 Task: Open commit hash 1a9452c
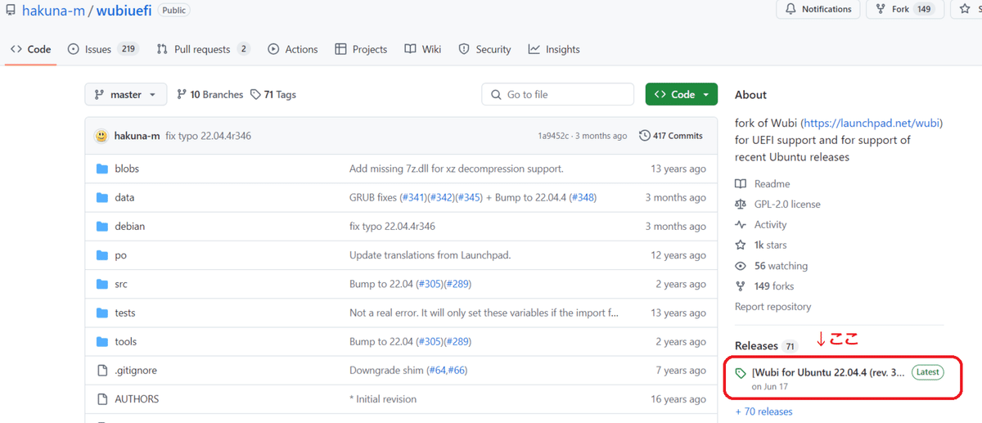[555, 136]
